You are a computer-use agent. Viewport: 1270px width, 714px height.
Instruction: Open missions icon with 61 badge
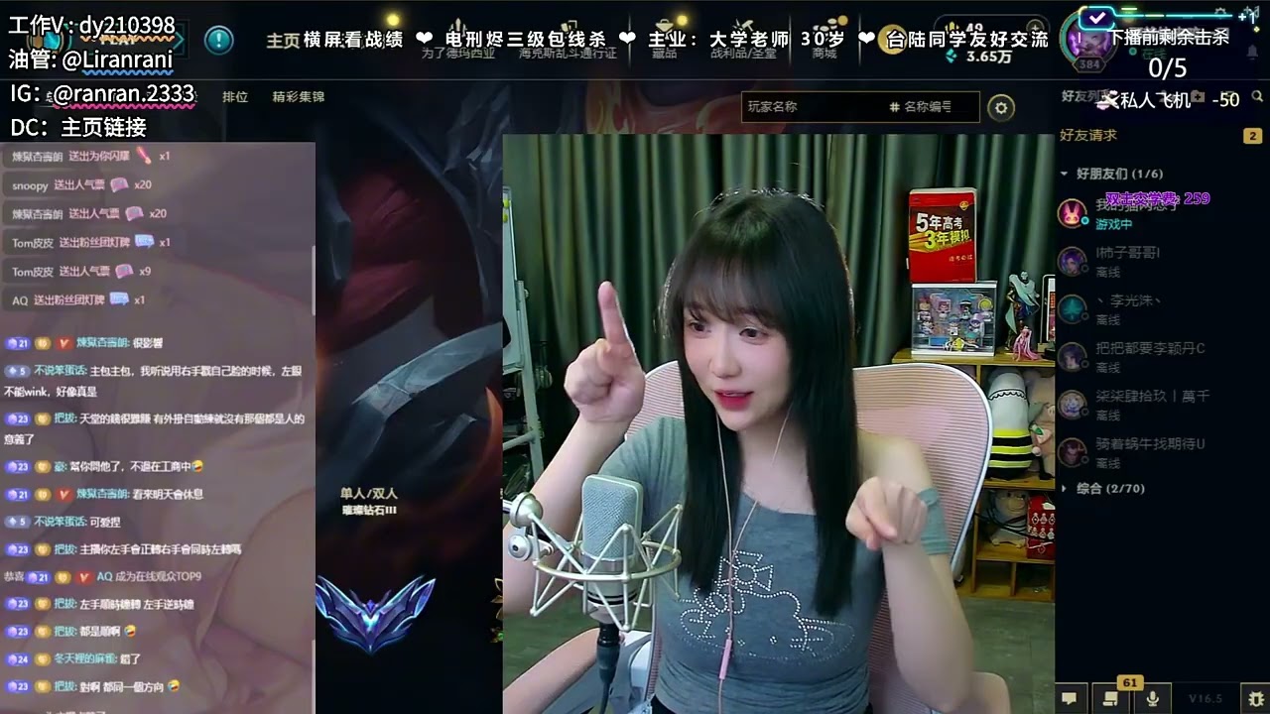1111,698
